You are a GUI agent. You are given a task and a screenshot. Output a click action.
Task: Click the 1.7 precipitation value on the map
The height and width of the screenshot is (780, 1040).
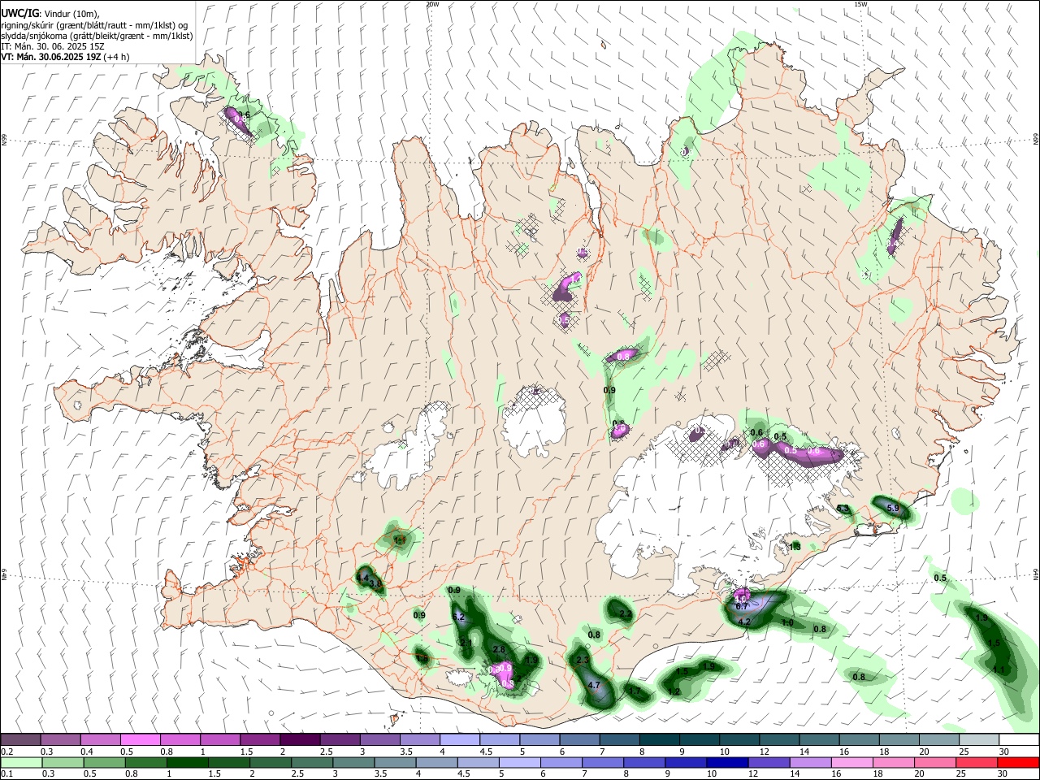click(x=635, y=691)
